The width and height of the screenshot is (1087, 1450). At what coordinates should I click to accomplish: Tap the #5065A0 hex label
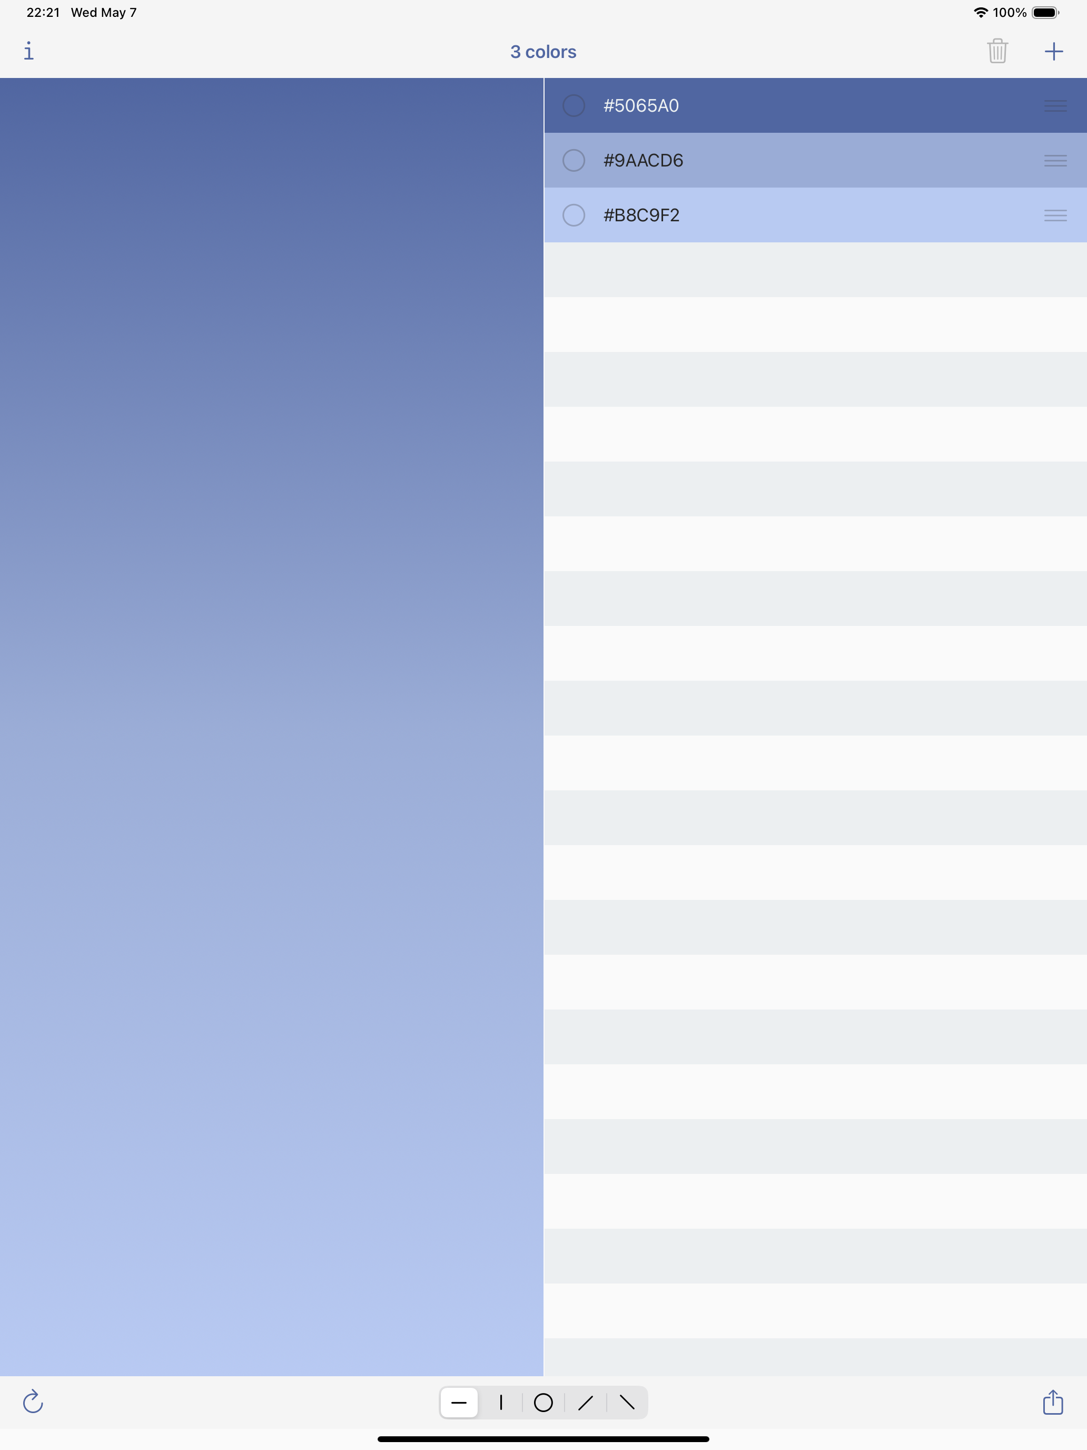coord(641,105)
